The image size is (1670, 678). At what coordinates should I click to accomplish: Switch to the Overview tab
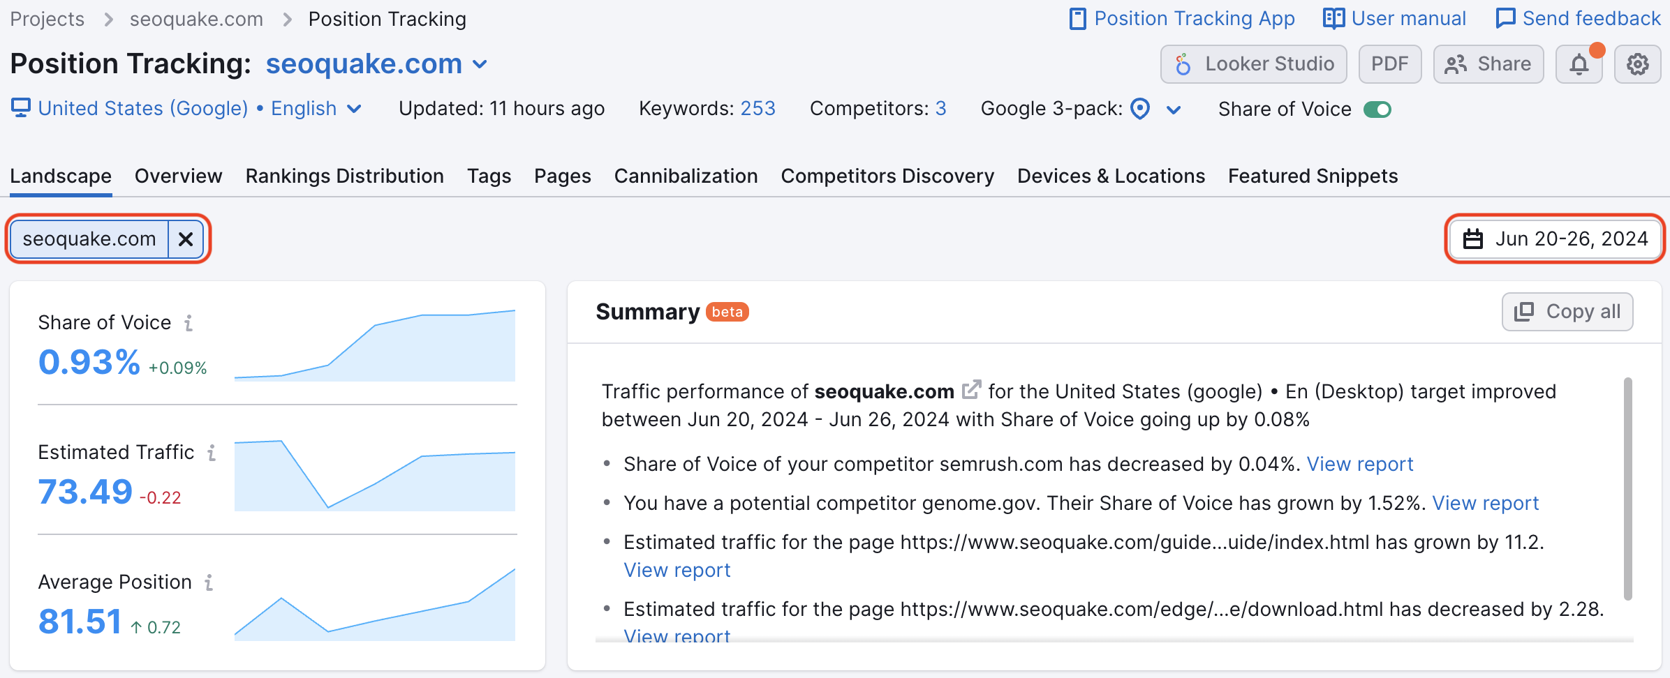pyautogui.click(x=179, y=176)
